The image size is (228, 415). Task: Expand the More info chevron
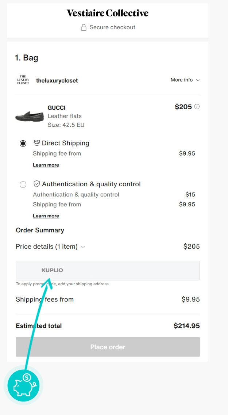point(198,80)
